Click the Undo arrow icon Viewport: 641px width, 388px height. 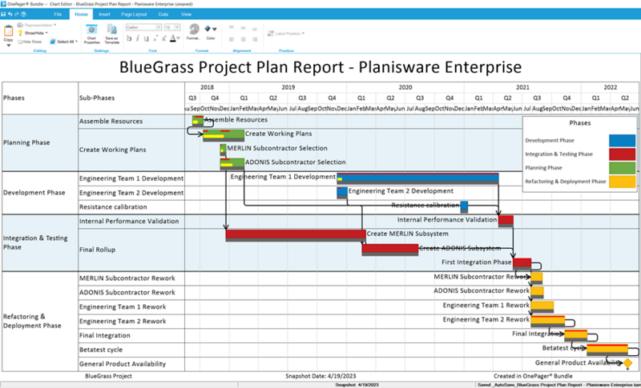10,14
